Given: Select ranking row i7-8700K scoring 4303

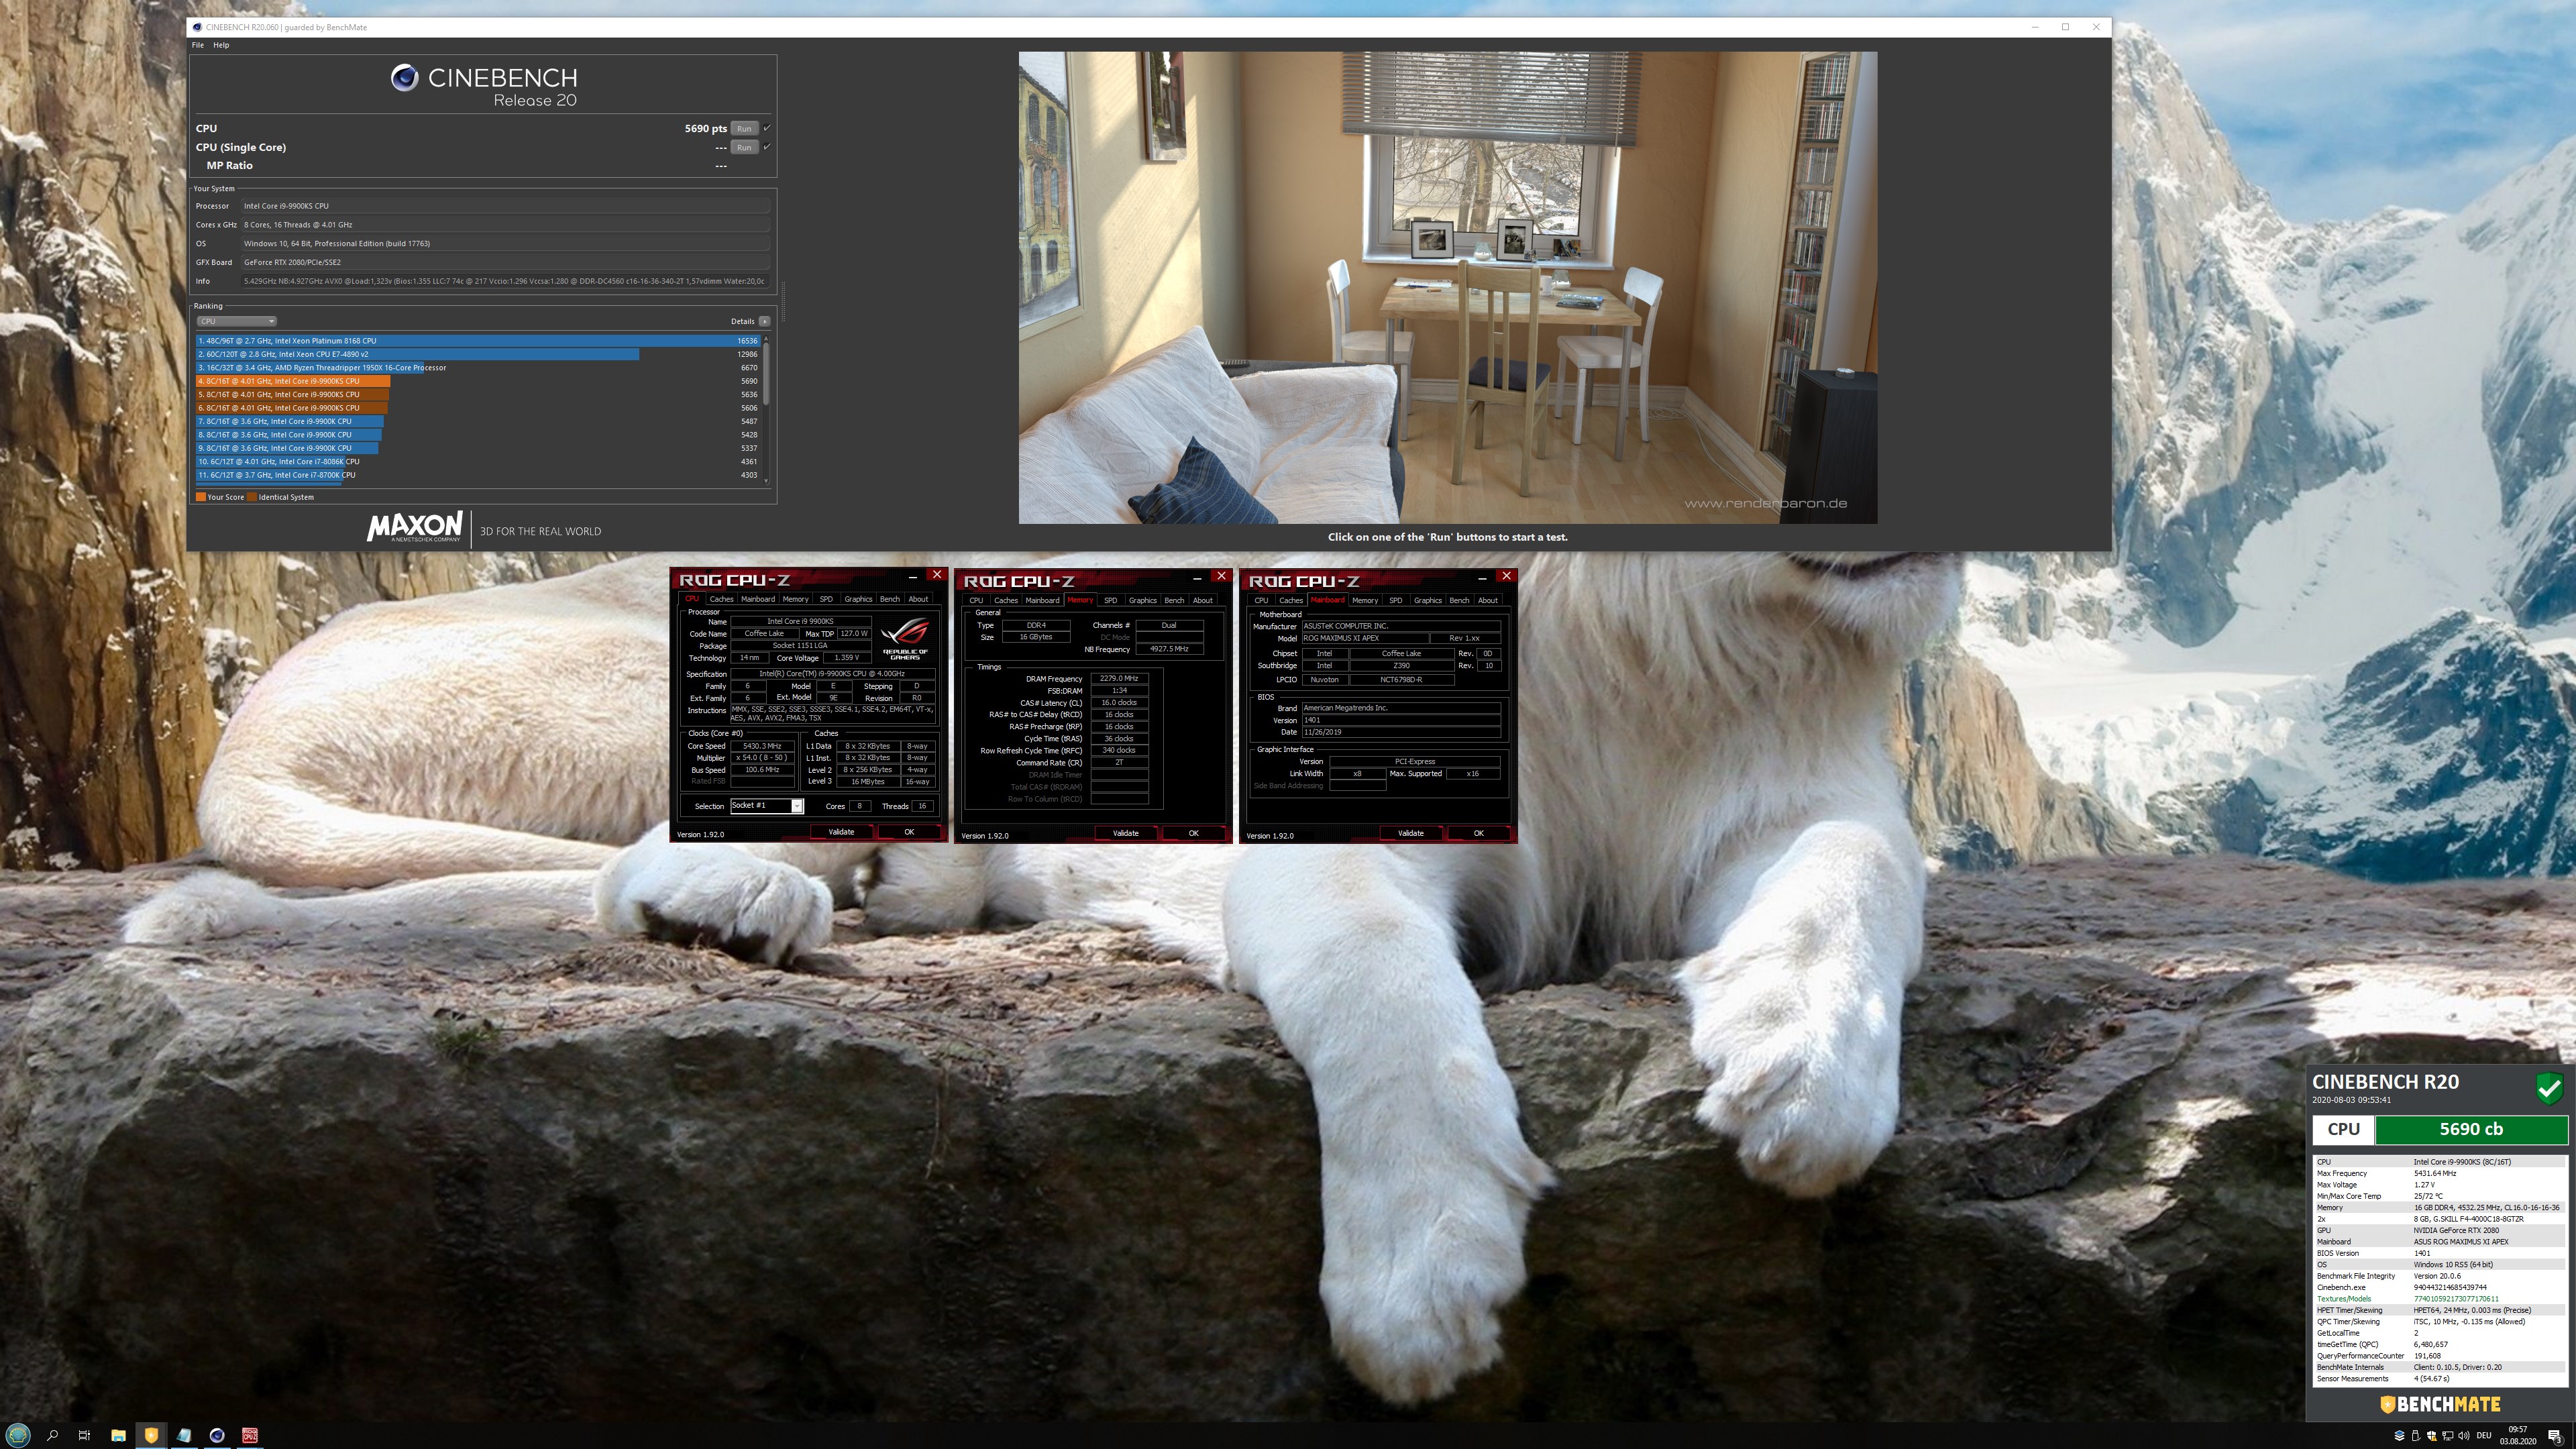Looking at the screenshot, I should [x=479, y=475].
